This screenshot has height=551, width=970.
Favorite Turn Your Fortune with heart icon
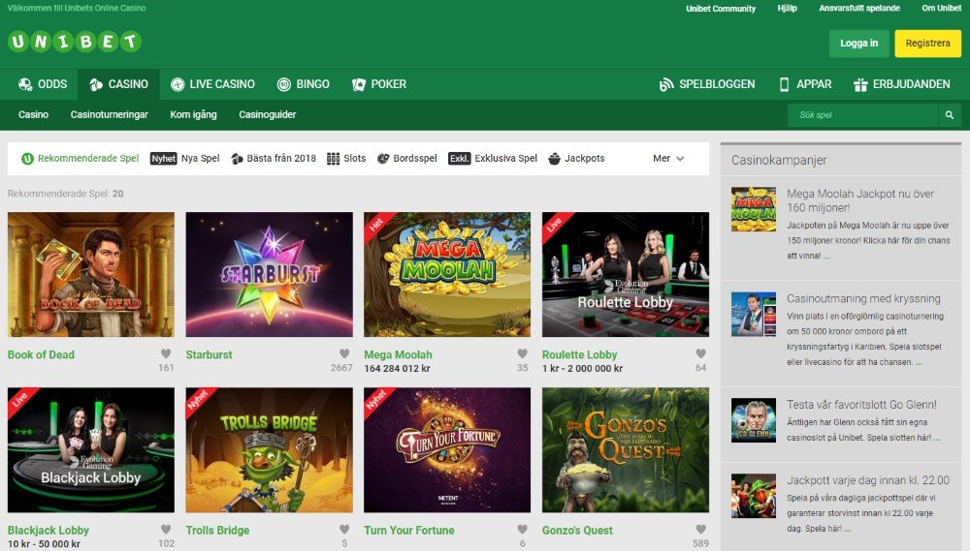[x=522, y=530]
